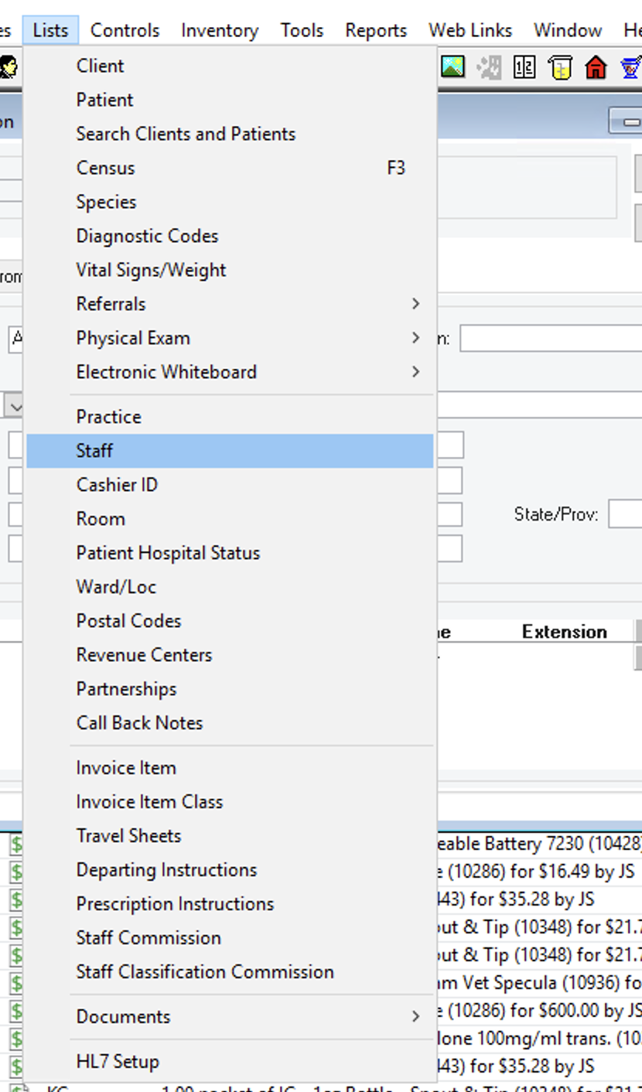The image size is (642, 1092).
Task: Open the yellow lab beaker icon
Action: coord(560,68)
